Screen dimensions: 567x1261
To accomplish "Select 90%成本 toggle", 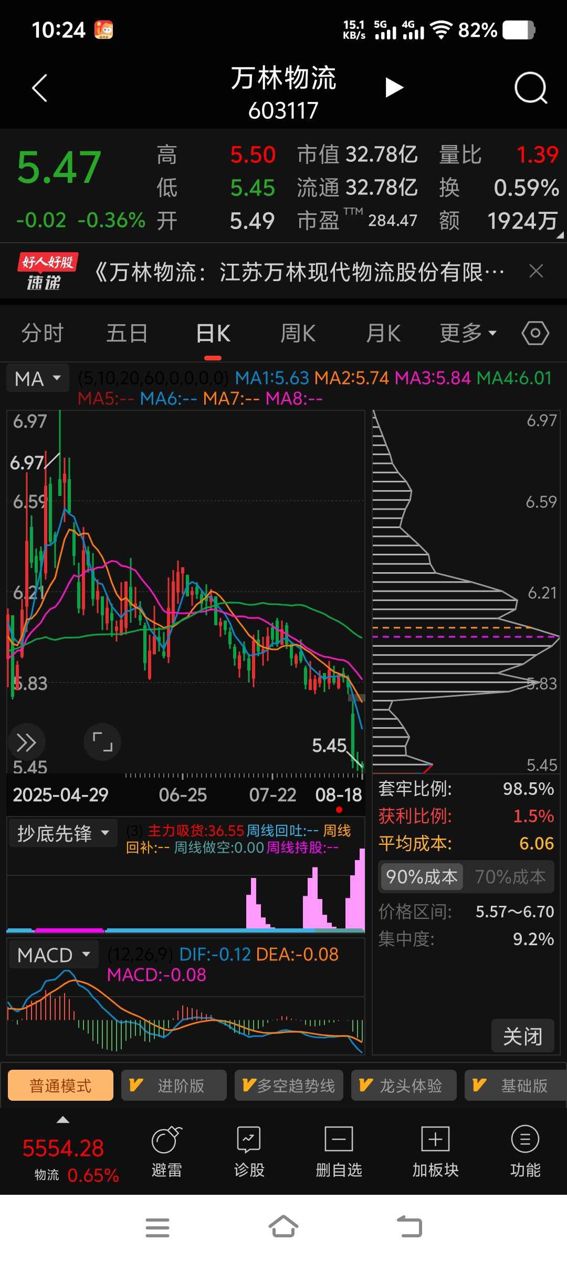I will pyautogui.click(x=422, y=876).
